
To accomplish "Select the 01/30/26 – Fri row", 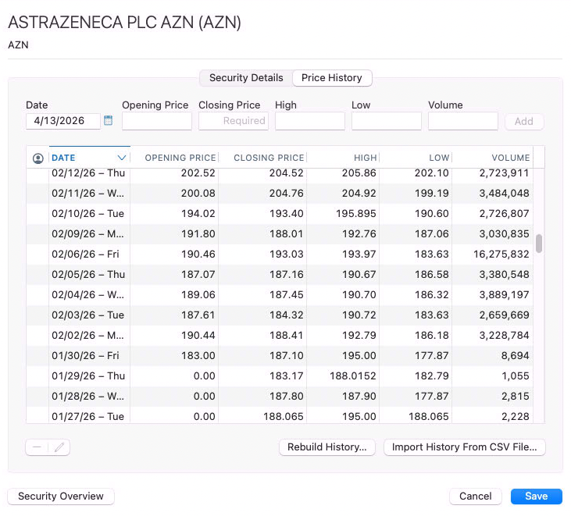I will tap(280, 356).
